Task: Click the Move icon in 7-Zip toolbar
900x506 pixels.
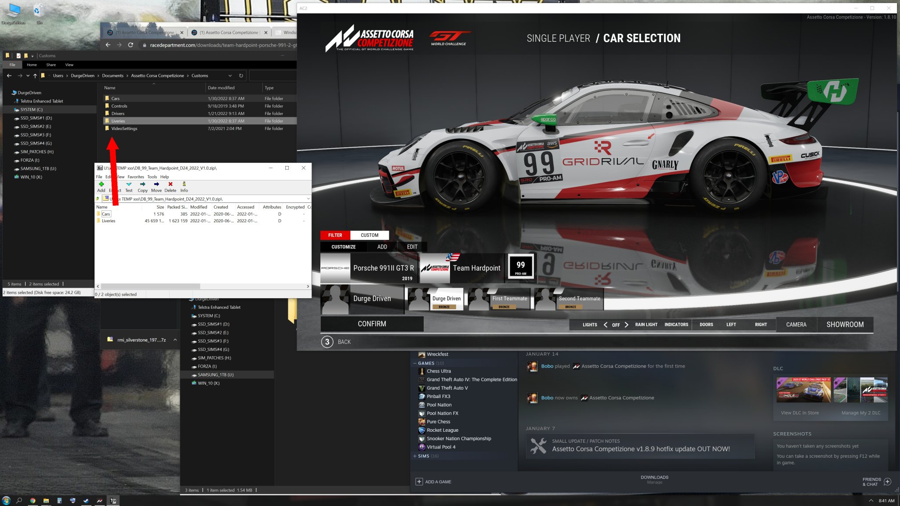Action: (x=156, y=184)
